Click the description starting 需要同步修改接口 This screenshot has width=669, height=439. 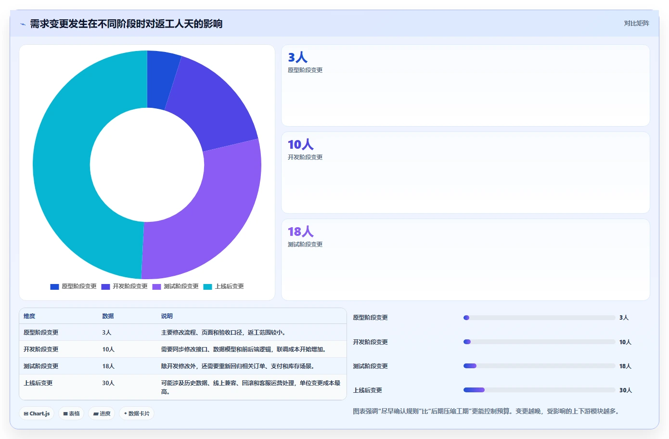pos(244,349)
